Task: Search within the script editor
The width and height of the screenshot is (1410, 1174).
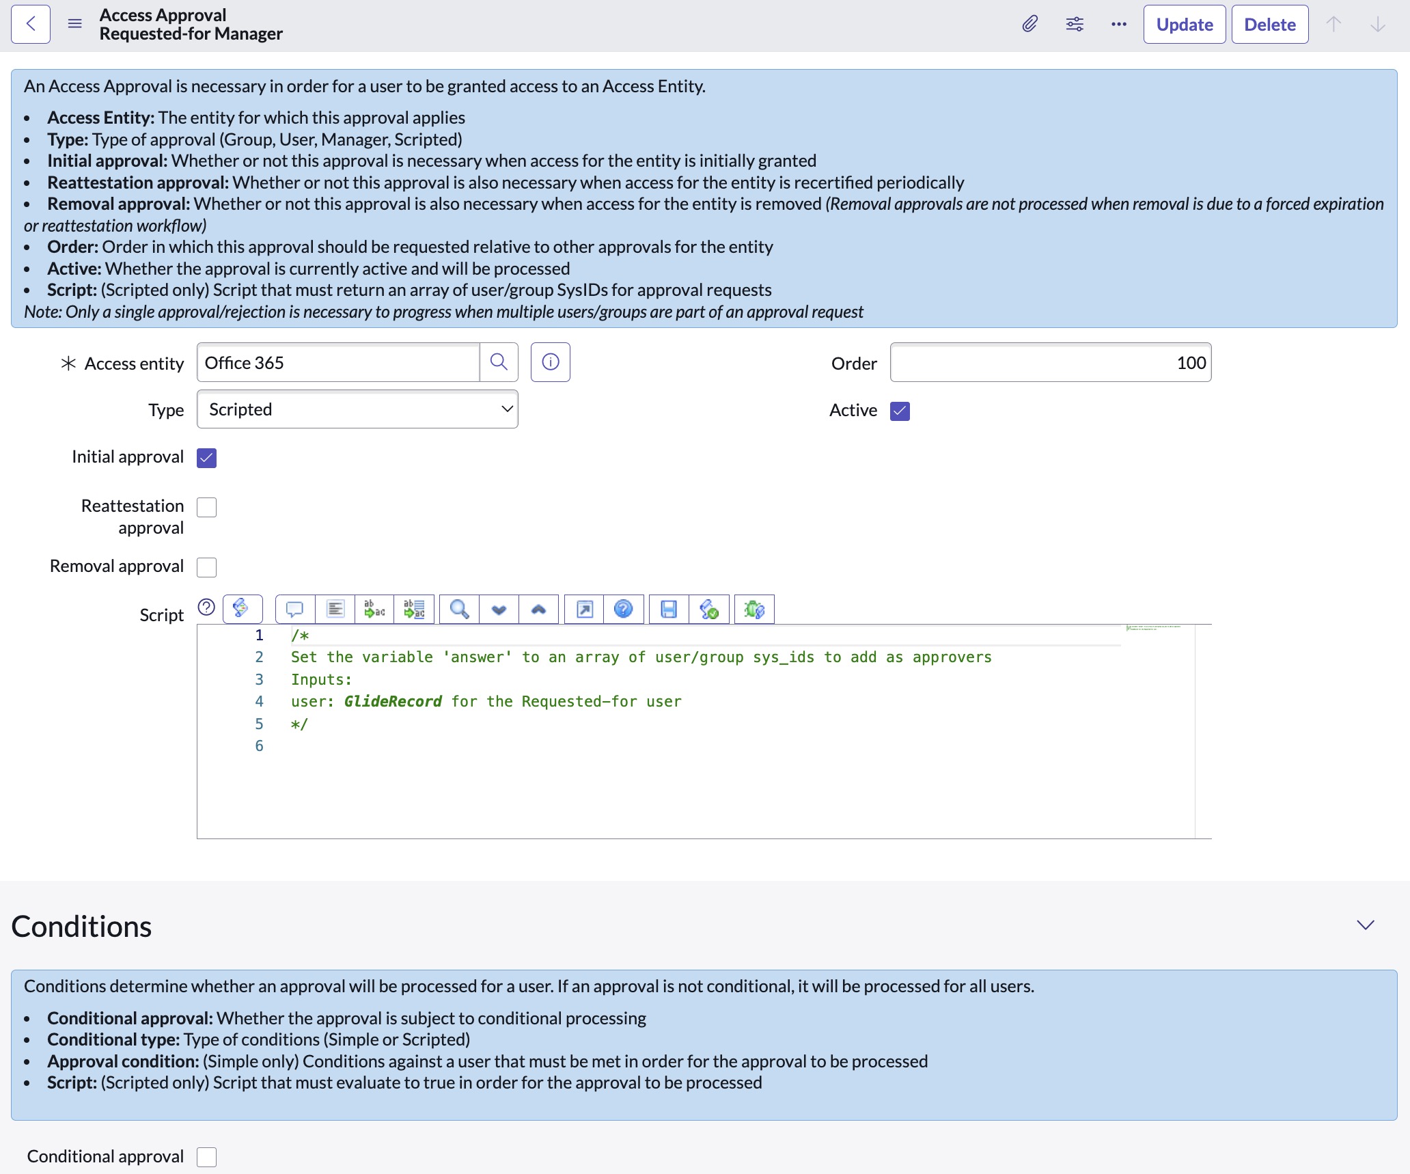Action: [459, 609]
